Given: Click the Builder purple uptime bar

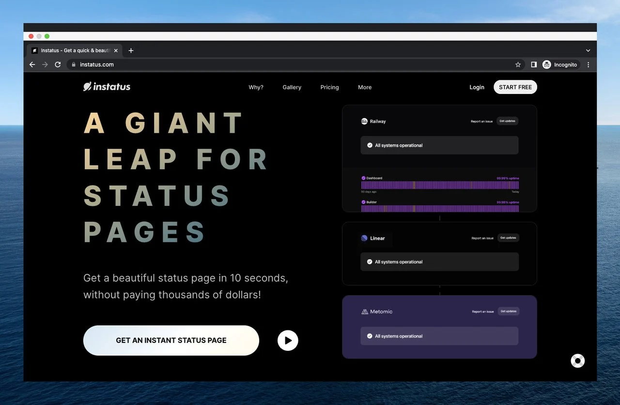Looking at the screenshot, I should click(x=440, y=208).
